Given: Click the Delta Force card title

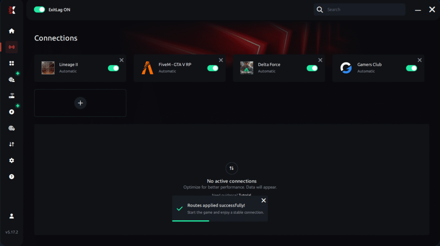Looking at the screenshot, I should pyautogui.click(x=269, y=64).
